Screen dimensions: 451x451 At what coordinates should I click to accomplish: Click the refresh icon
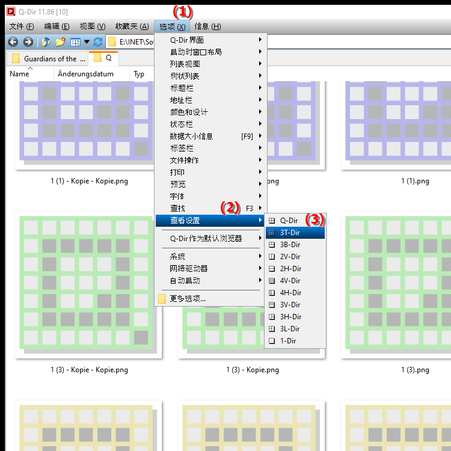(x=98, y=42)
